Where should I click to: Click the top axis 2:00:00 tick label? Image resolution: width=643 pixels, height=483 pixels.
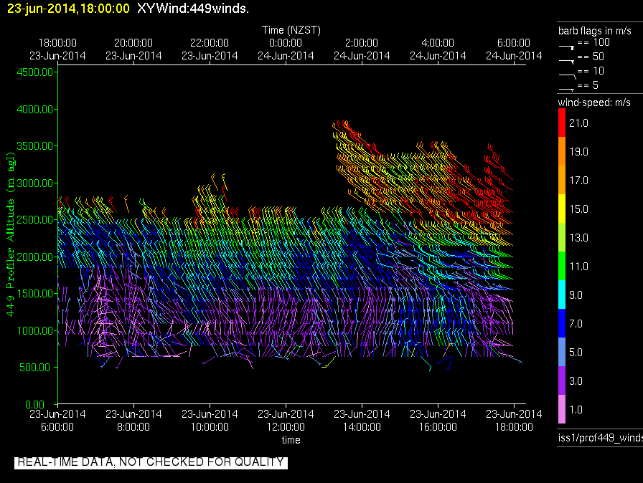(x=362, y=43)
